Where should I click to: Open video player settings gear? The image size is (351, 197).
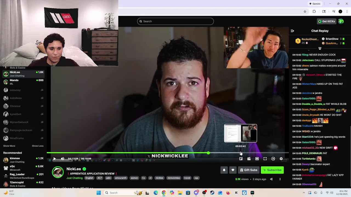[x=281, y=159]
